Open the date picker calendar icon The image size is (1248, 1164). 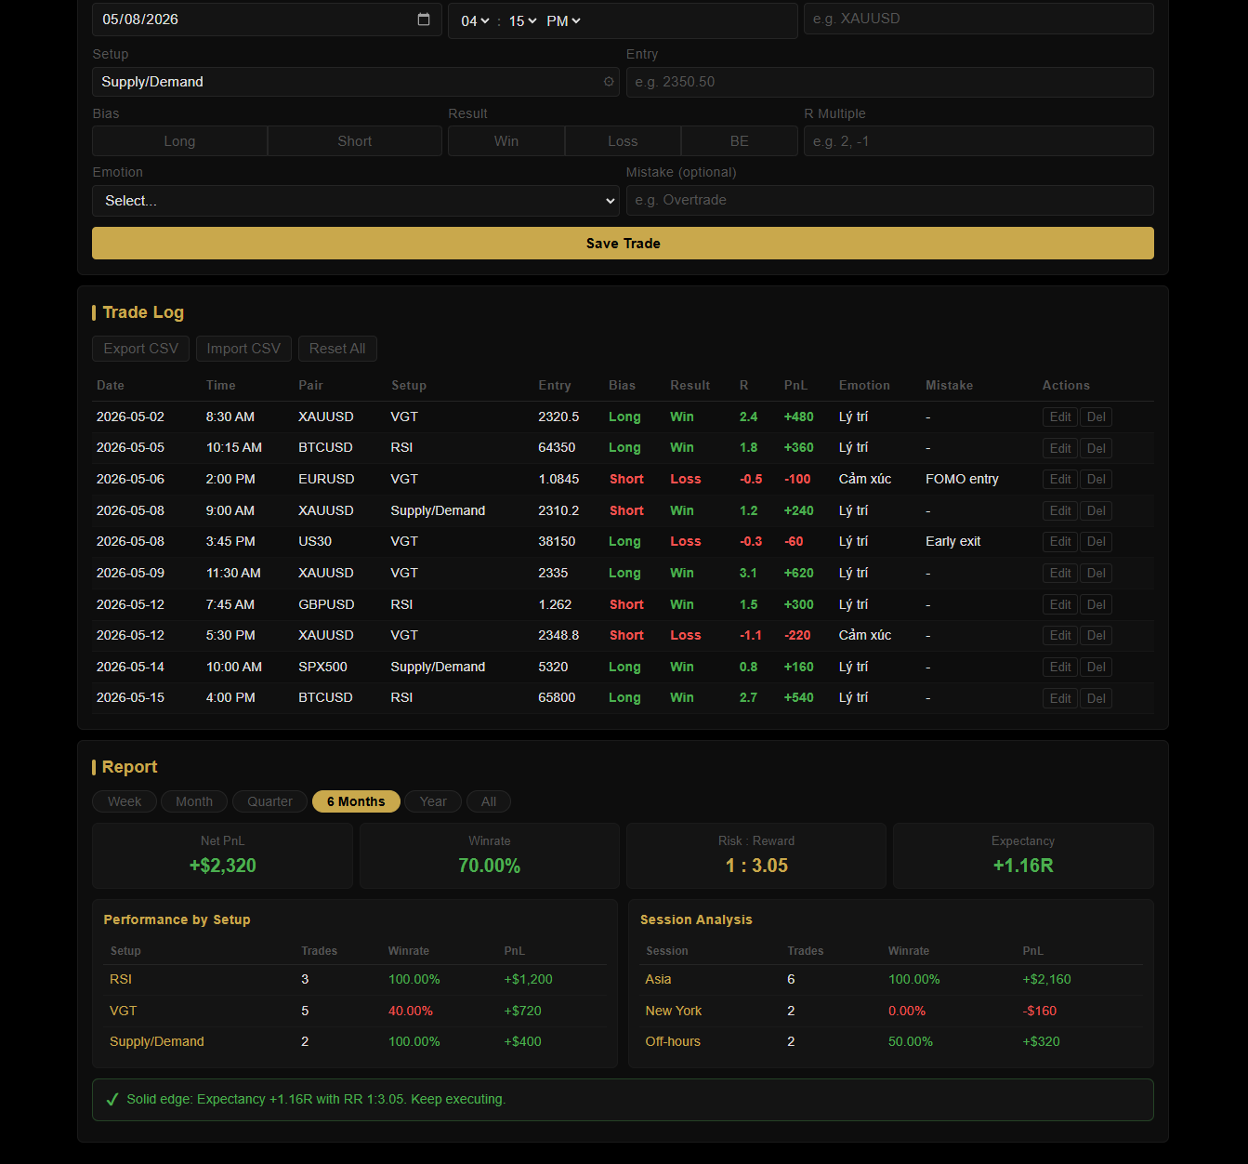[x=424, y=20]
